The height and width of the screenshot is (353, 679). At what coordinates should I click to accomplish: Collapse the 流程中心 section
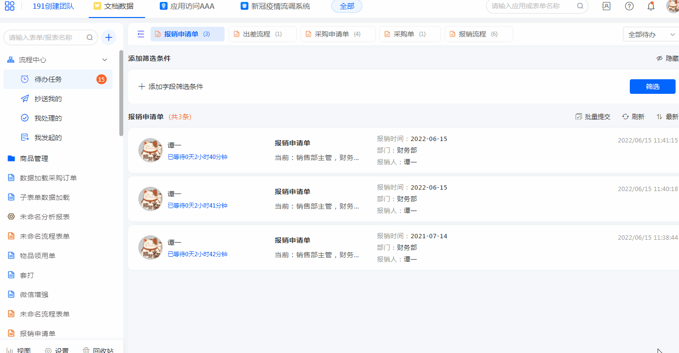(x=104, y=60)
